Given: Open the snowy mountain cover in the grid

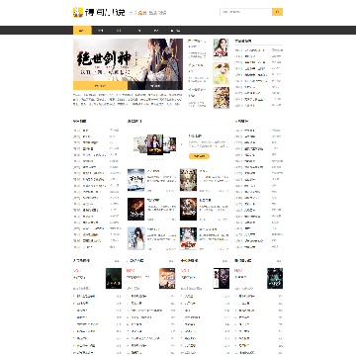Looking at the screenshot, I should 136,180.
